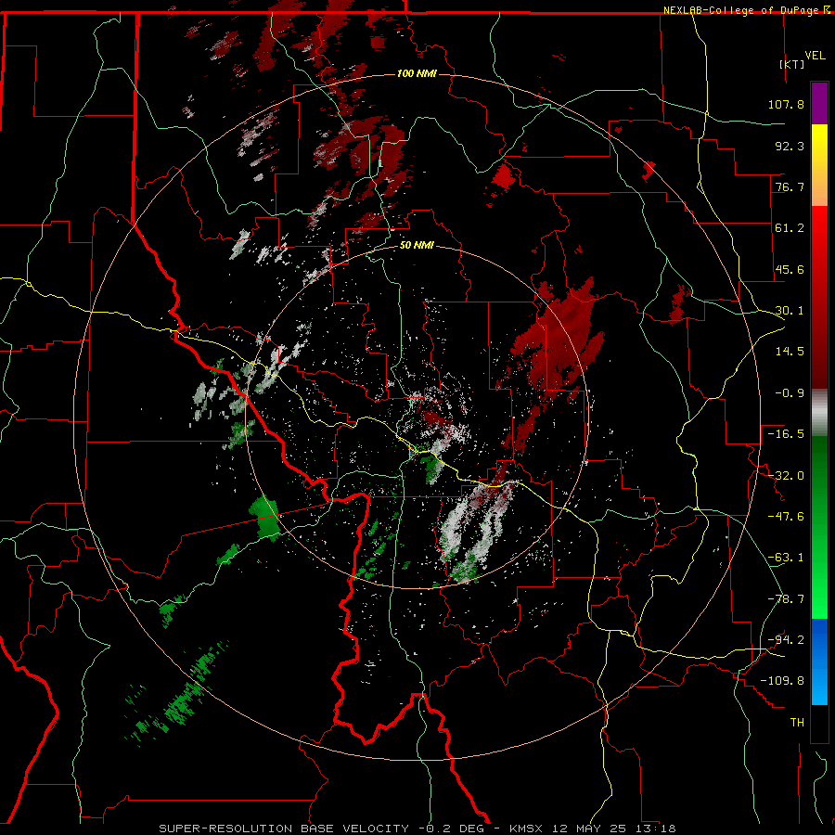Click the KMSX radar site identifier
This screenshot has width=835, height=835.
(527, 829)
